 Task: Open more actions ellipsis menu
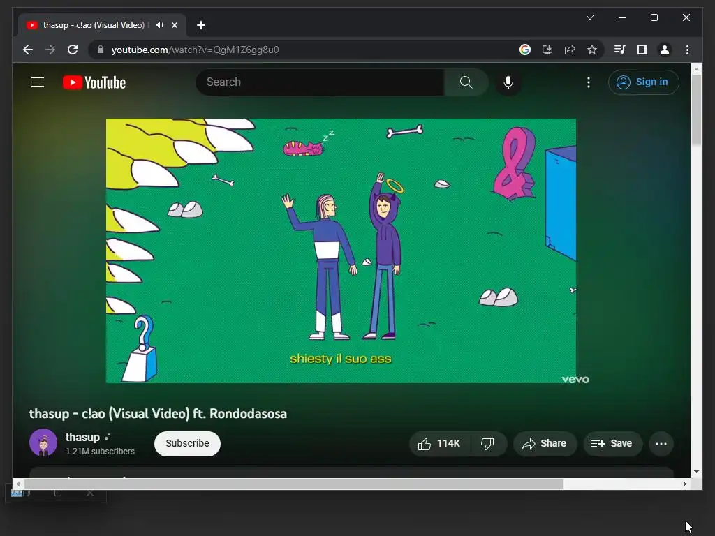click(661, 443)
